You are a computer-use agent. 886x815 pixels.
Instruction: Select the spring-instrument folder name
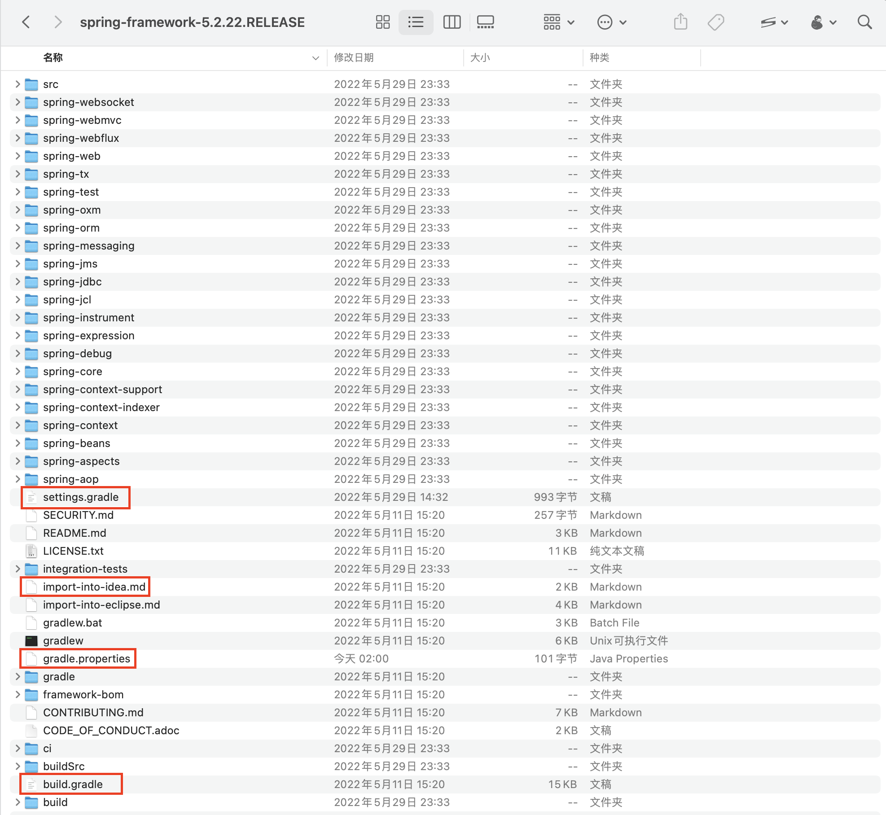click(x=88, y=317)
